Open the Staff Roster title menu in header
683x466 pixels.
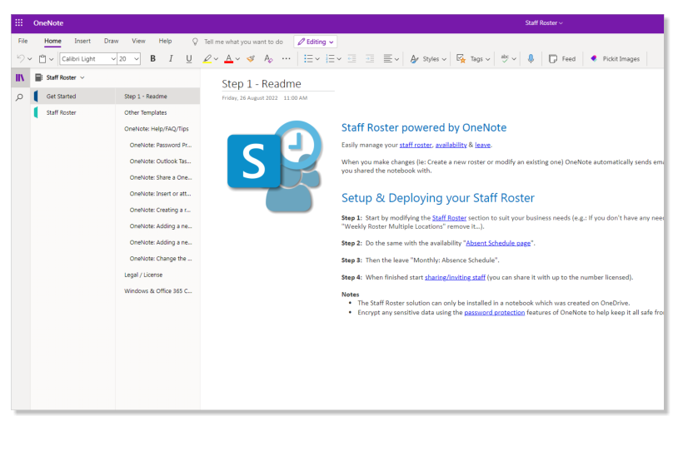[x=544, y=22]
